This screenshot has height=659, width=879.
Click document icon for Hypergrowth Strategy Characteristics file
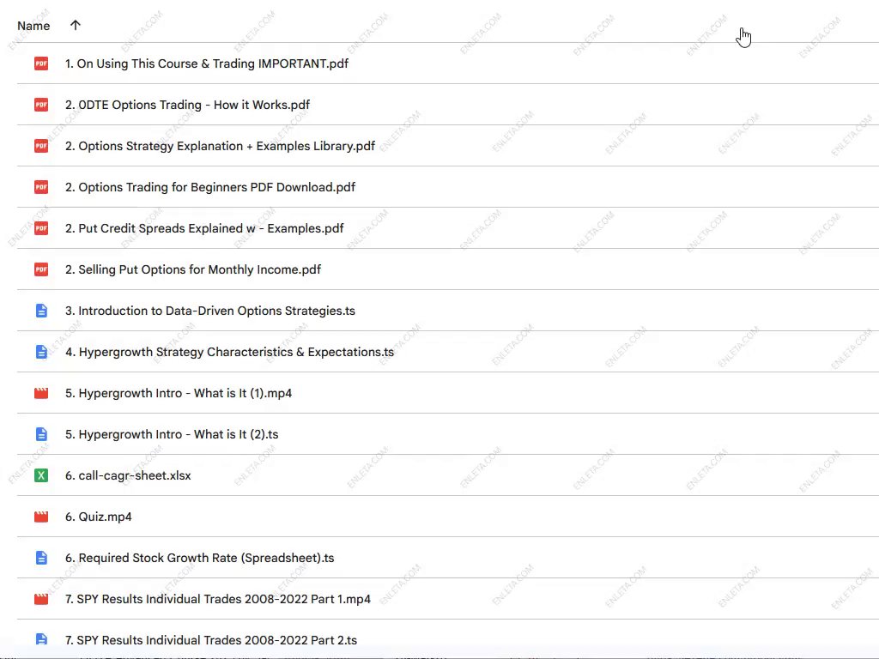(41, 352)
